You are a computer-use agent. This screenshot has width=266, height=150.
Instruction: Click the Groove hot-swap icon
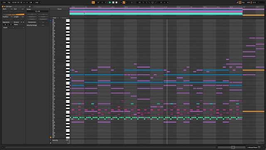[21, 22]
